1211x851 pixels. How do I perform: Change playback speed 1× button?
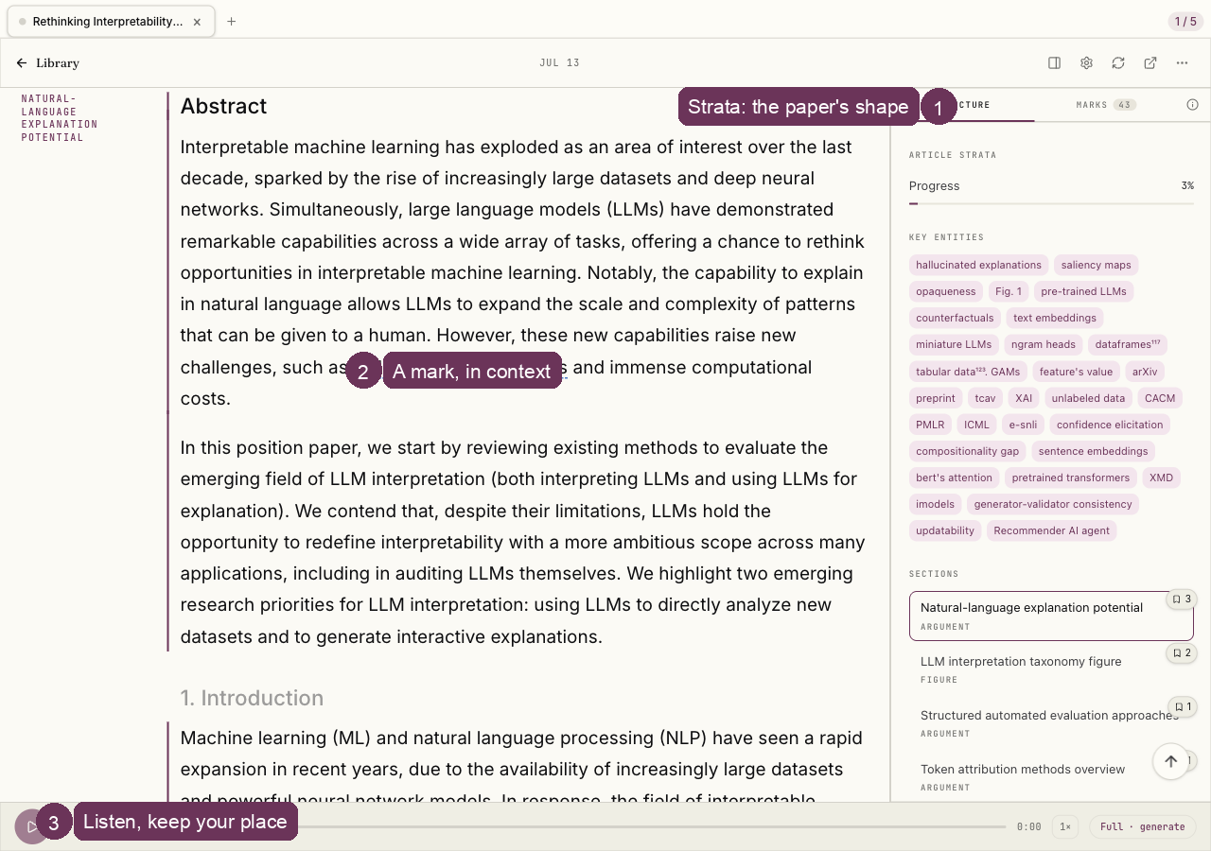[1065, 826]
